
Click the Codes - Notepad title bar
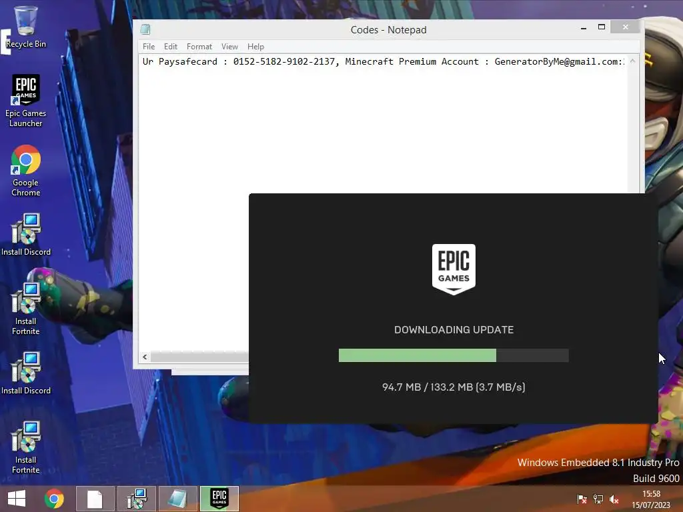point(389,29)
